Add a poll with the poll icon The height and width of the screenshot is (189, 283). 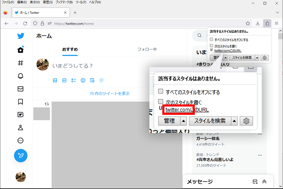point(74,80)
